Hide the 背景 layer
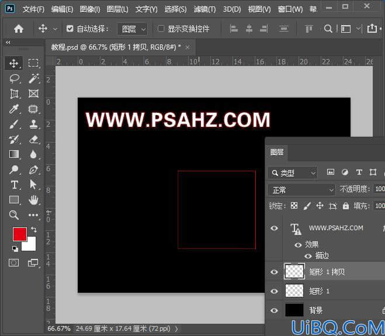Screen dimensions: 385x336 coord(274,310)
